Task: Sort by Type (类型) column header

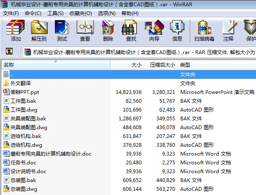Action: (x=217, y=65)
